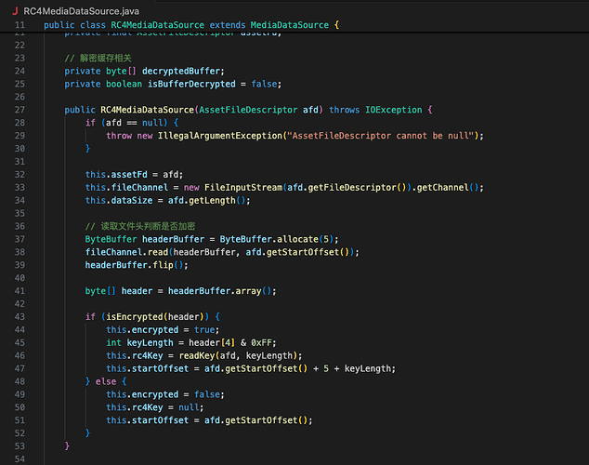This screenshot has height=465, width=589.
Task: Click the comment on line 23
Action: point(98,59)
